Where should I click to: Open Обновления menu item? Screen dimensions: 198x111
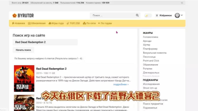pyautogui.click(x=37, y=23)
